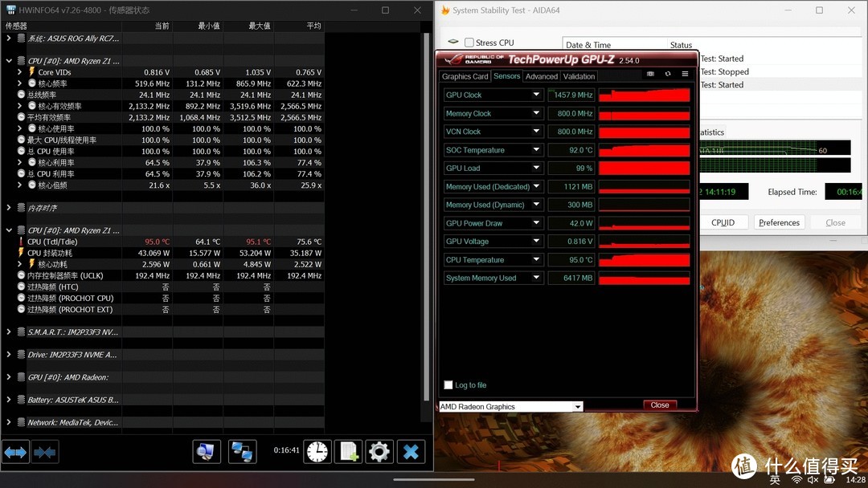Click the AIDA64 flame icon in title bar
The height and width of the screenshot is (488, 868).
click(445, 10)
